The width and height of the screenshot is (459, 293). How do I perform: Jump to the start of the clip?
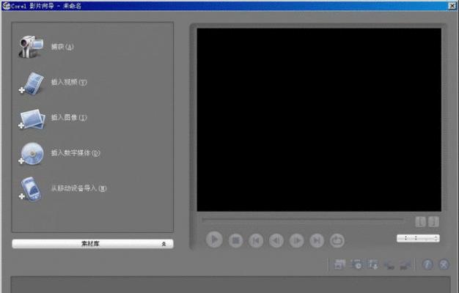[256, 241]
